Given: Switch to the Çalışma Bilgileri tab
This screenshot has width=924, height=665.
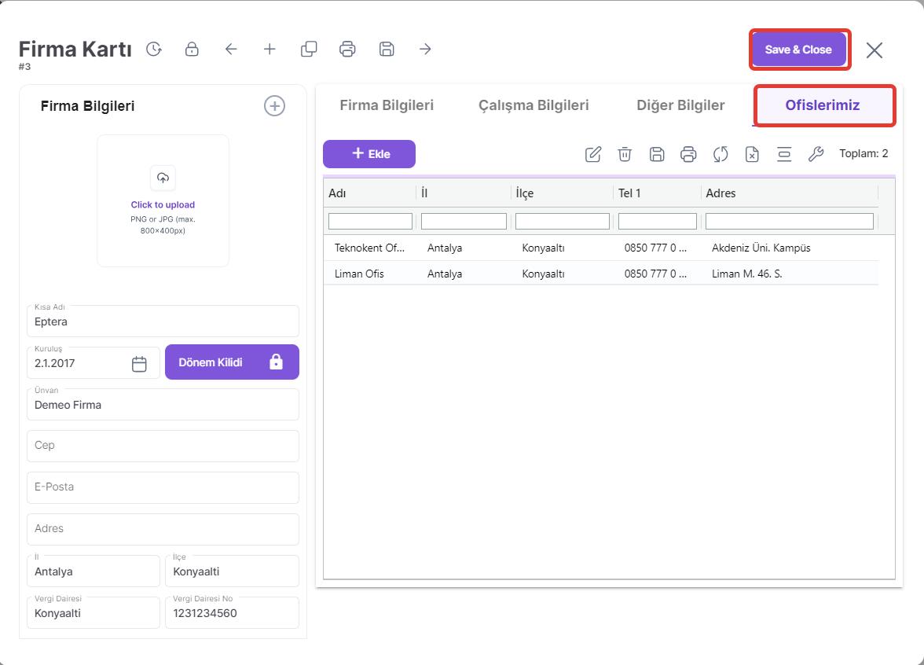Looking at the screenshot, I should [533, 105].
